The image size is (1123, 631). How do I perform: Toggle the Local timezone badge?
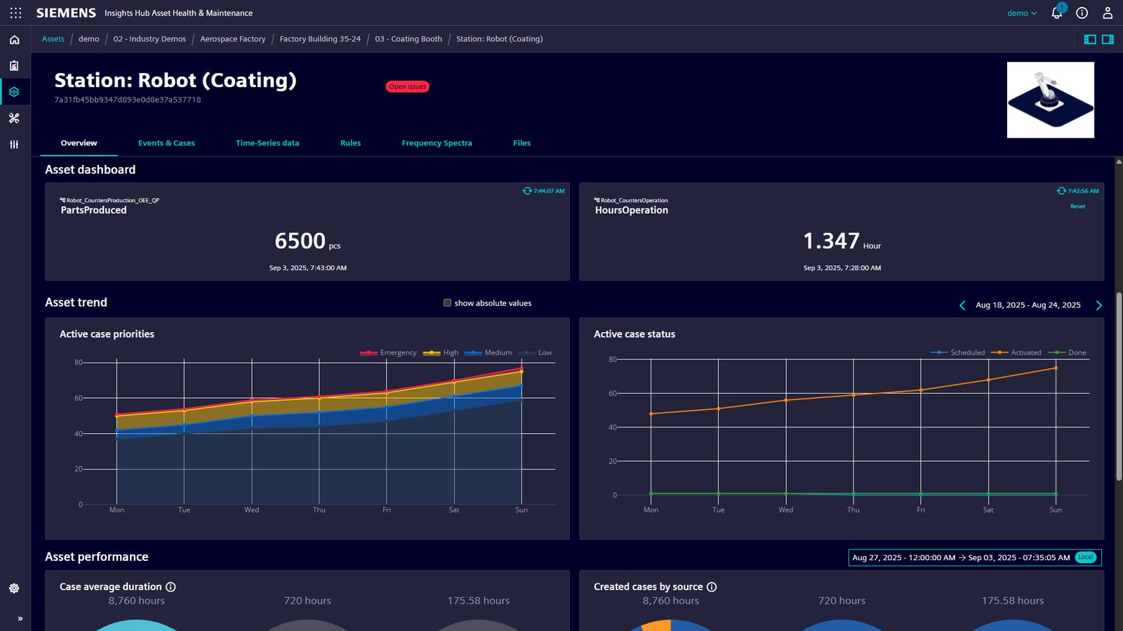pyautogui.click(x=1086, y=557)
